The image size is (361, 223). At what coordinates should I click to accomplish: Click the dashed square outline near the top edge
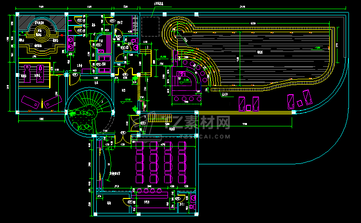(x=150, y=26)
